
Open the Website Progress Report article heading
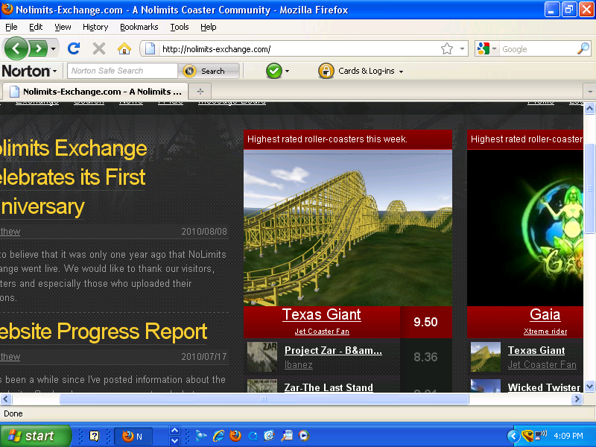tap(104, 332)
